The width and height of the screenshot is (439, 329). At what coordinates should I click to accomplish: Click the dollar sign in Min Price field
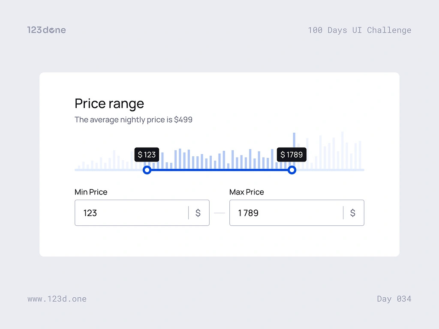point(198,213)
